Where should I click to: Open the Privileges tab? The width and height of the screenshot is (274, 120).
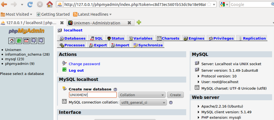point(221,38)
